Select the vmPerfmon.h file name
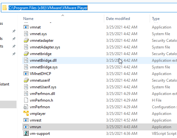177x138 pixels. (41, 100)
